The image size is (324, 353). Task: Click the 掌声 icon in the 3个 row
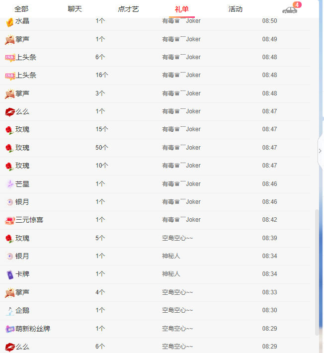pyautogui.click(x=9, y=94)
